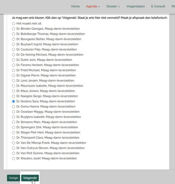Image resolution: width=175 pixels, height=184 pixels.
Task: Go back with the Vorige button
Action: (x=14, y=178)
